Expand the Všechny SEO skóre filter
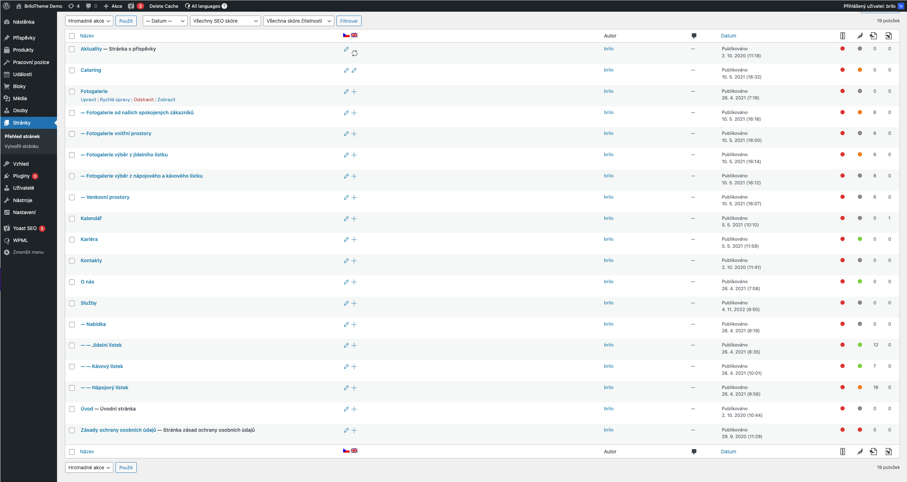 [x=225, y=21]
